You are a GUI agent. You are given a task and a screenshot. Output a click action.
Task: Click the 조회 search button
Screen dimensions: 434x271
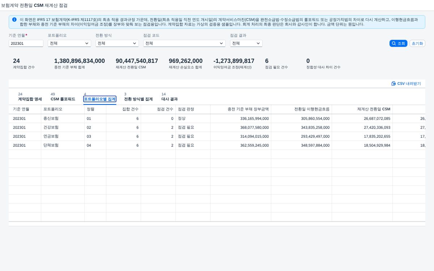[398, 43]
